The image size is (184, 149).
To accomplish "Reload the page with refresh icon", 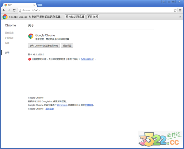I will (x=14, y=10).
